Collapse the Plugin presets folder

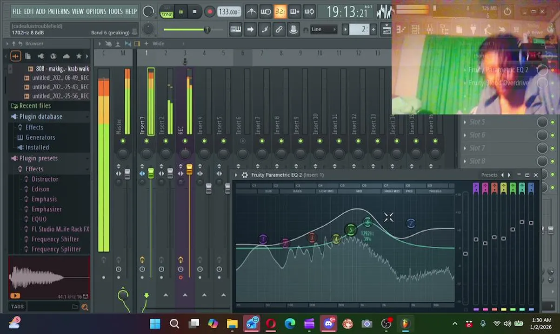point(38,158)
